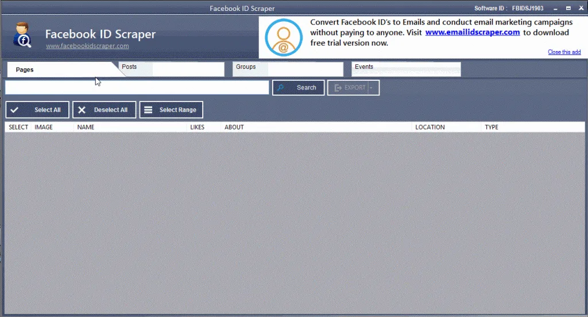Click the Software ID FBIDSJ1903 text
This screenshot has height=317, width=588.
tap(509, 8)
